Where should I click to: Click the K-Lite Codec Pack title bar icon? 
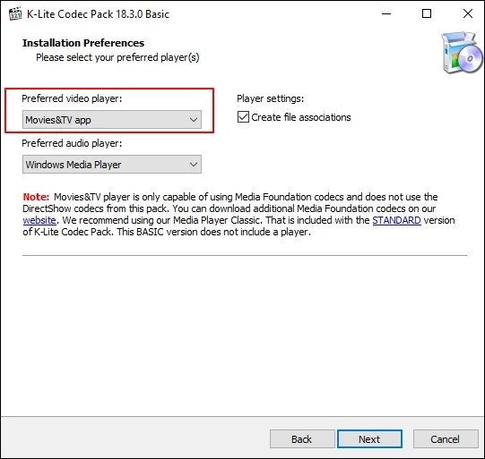(x=15, y=14)
